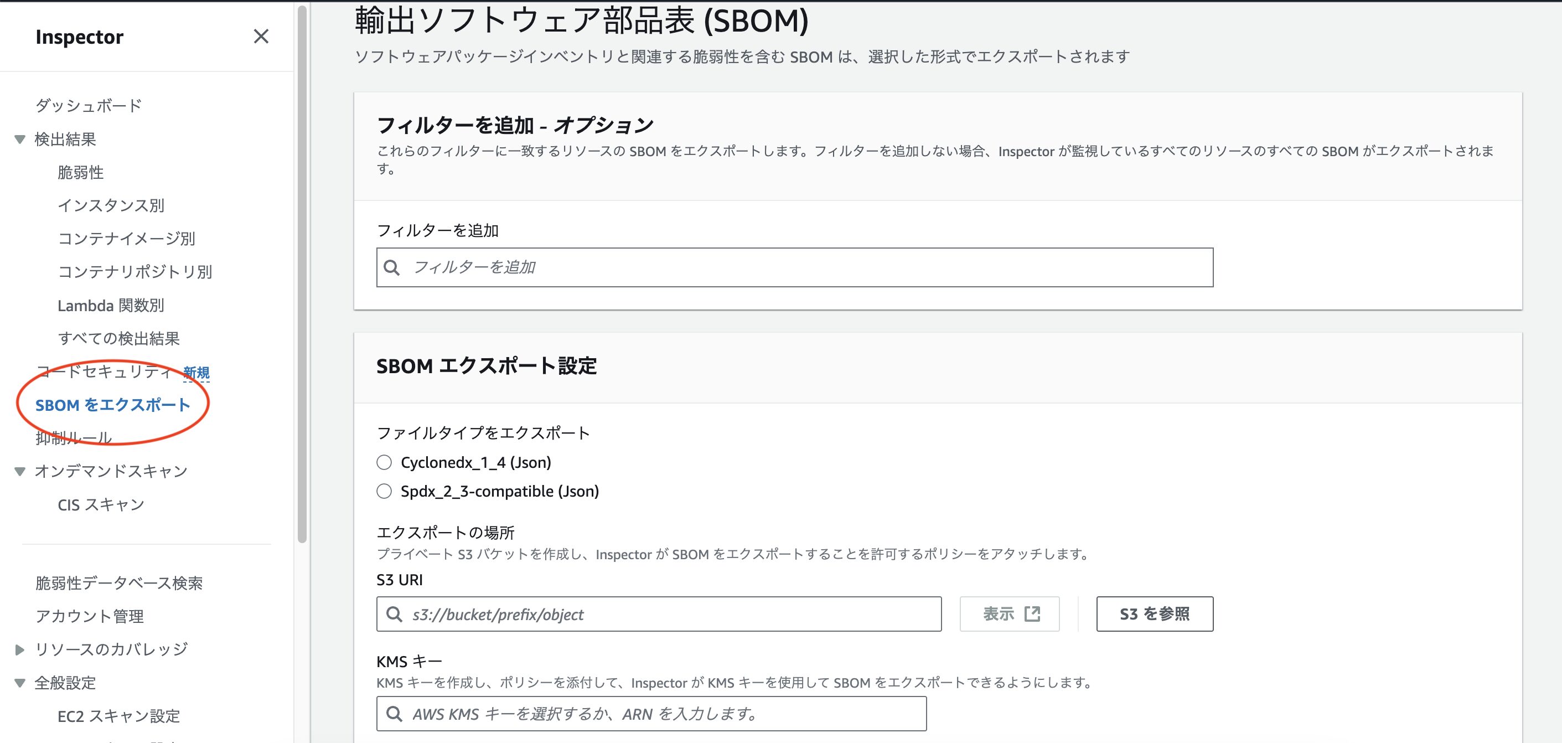Image resolution: width=1562 pixels, height=743 pixels.
Task: Open アカウント管理 page
Action: pyautogui.click(x=90, y=616)
